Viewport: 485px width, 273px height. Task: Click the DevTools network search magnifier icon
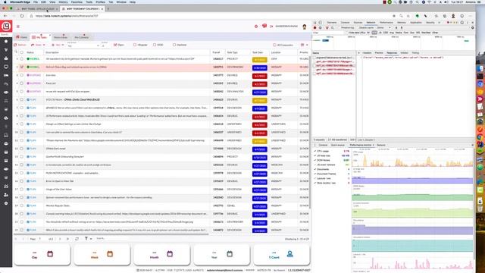333,27
